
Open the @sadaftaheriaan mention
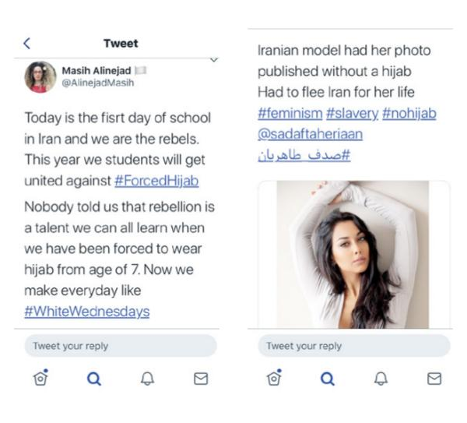point(310,134)
